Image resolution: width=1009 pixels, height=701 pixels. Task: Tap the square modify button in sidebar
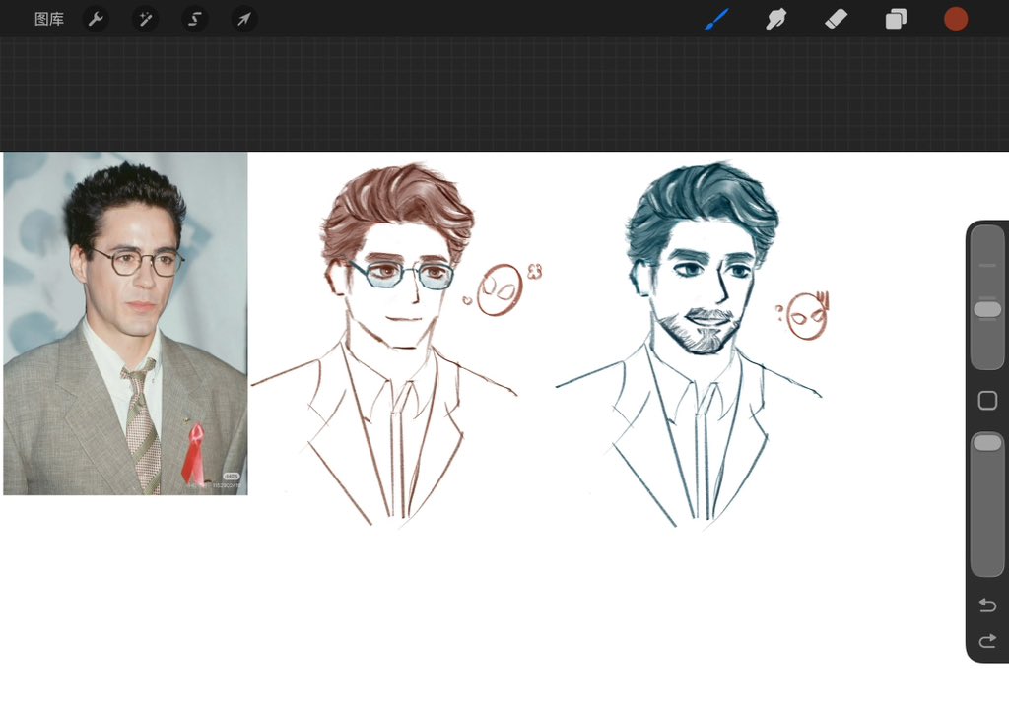click(987, 400)
